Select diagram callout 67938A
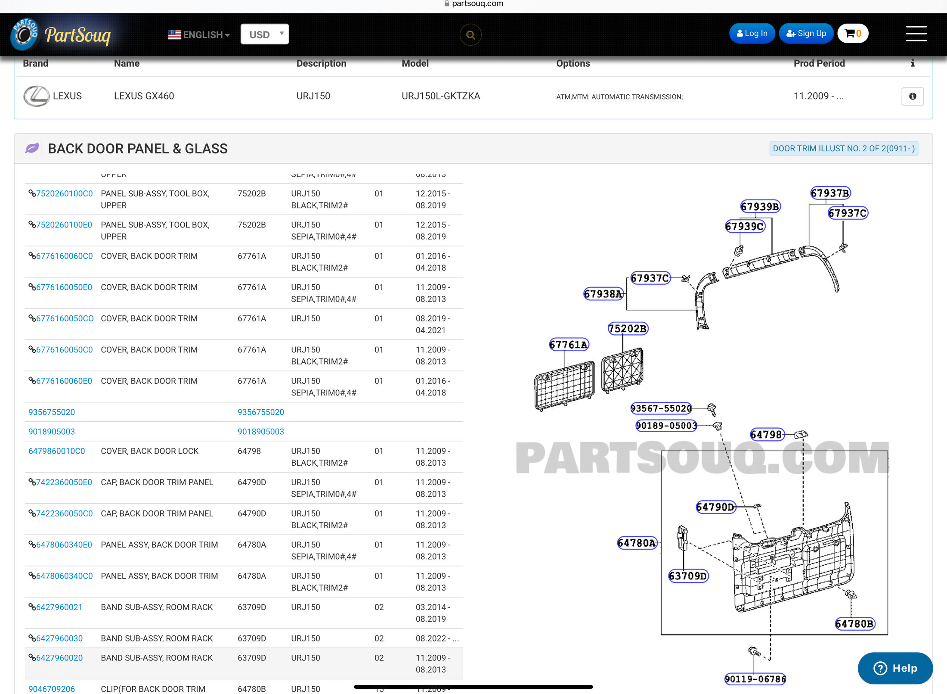The height and width of the screenshot is (694, 947). pyautogui.click(x=603, y=294)
